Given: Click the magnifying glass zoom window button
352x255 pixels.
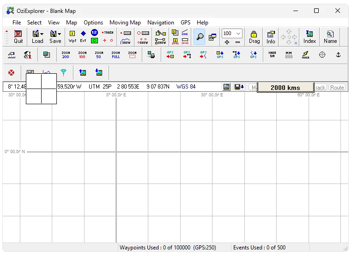Looking at the screenshot, I should 200,36.
